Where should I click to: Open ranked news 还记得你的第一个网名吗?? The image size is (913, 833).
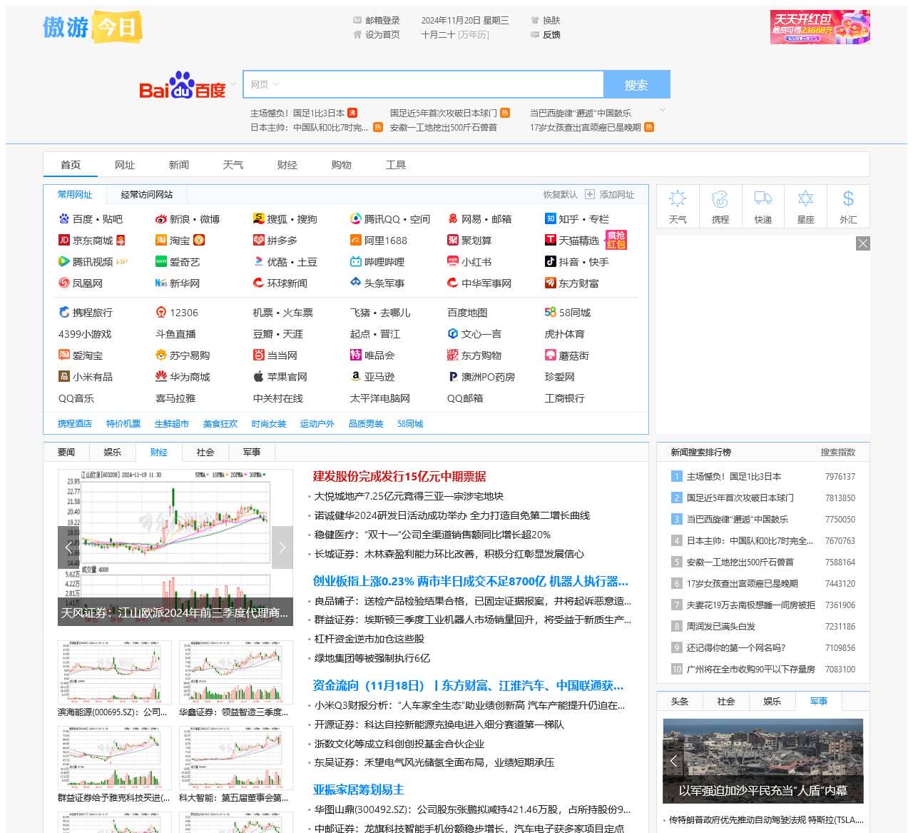pos(736,647)
